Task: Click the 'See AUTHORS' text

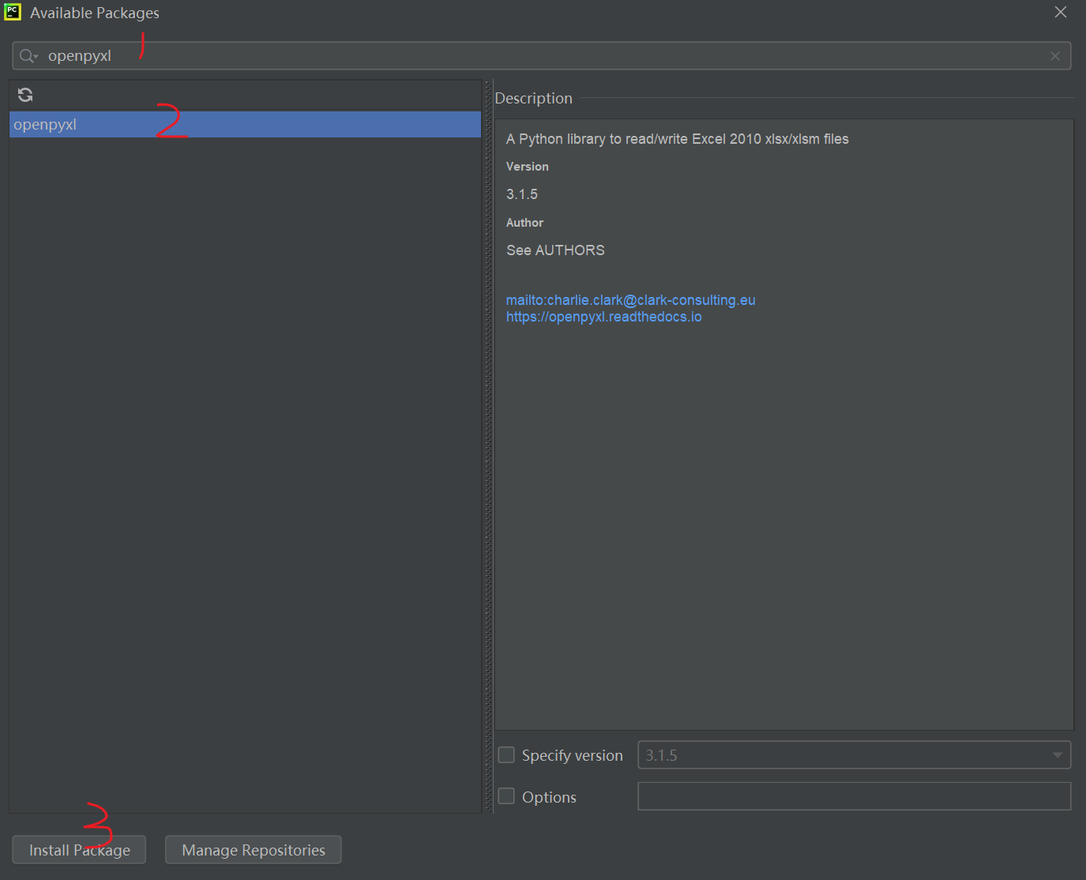Action: click(555, 250)
